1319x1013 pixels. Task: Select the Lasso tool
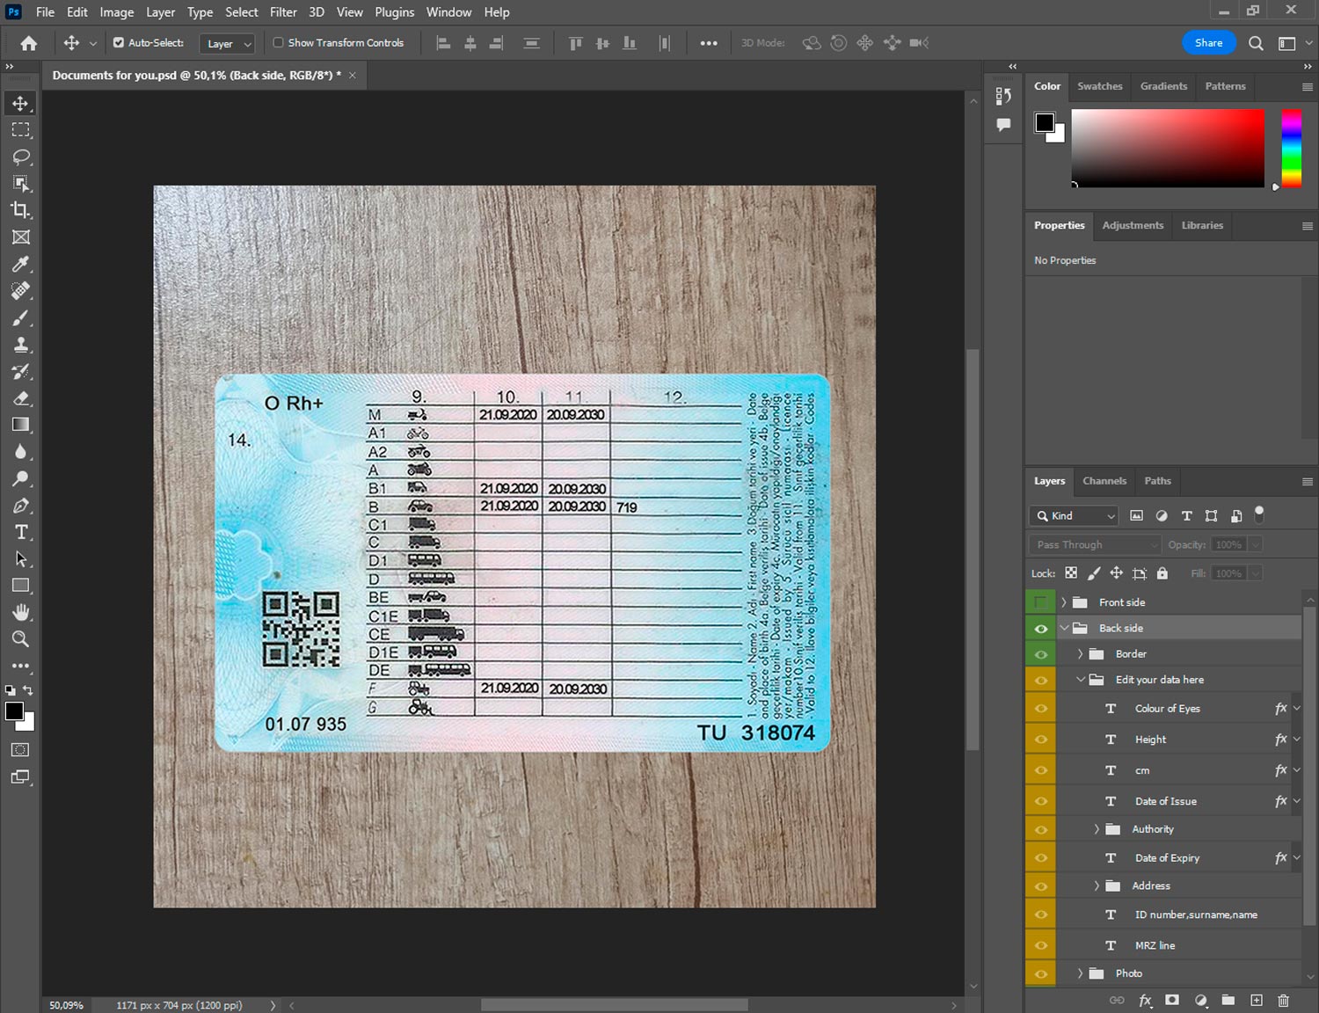(x=21, y=157)
